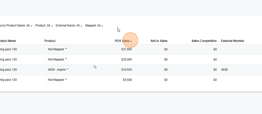This screenshot has height=114, width=262.
Task: Select the $10,520 POS Sales cell
Action: (127, 70)
